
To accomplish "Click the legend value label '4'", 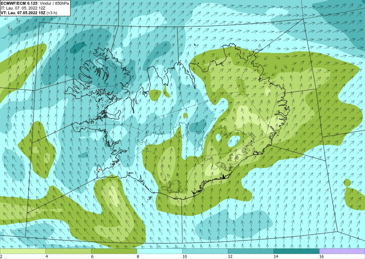I will tap(47, 256).
